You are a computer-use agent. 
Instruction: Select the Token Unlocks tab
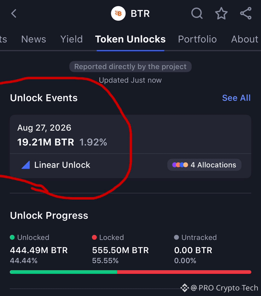(130, 39)
